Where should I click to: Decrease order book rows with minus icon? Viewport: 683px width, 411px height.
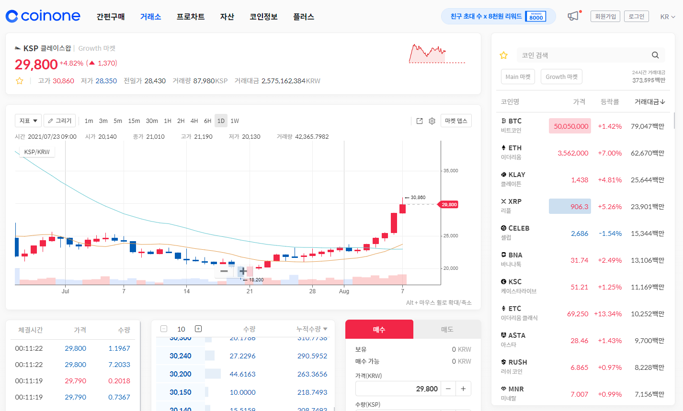pyautogui.click(x=164, y=329)
